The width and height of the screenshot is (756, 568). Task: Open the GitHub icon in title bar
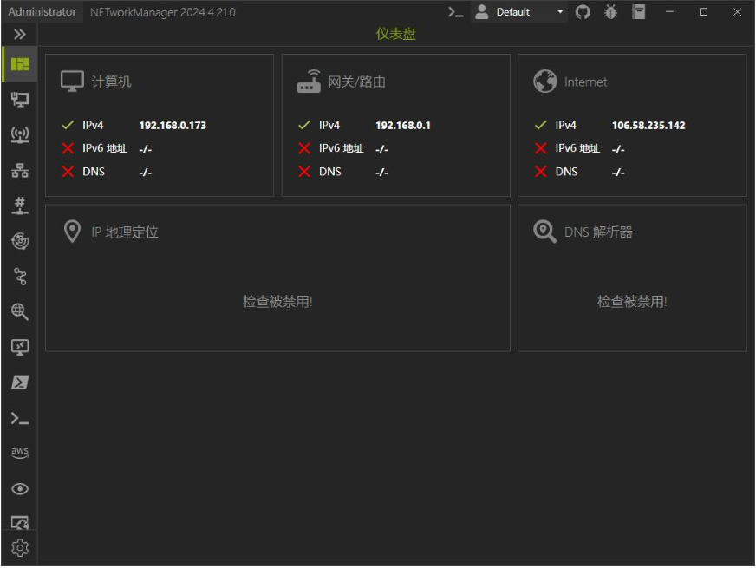point(583,12)
